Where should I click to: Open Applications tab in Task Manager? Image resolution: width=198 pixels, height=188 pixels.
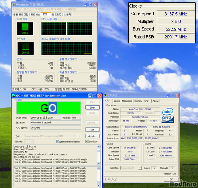click(x=21, y=15)
